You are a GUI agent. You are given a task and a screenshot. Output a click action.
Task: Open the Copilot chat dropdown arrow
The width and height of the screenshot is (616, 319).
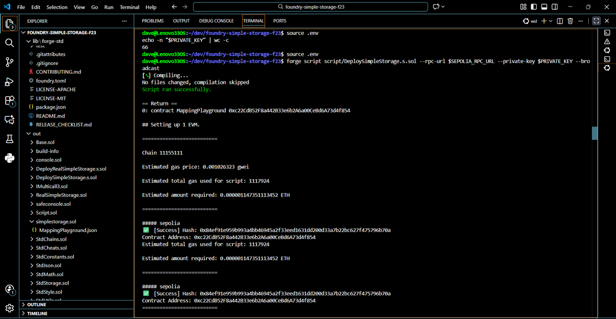(x=443, y=7)
